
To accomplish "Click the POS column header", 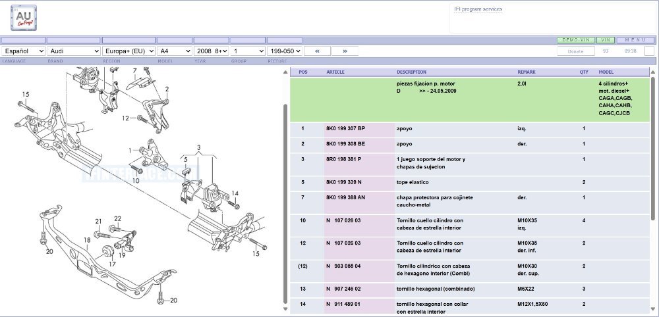I will pyautogui.click(x=303, y=72).
